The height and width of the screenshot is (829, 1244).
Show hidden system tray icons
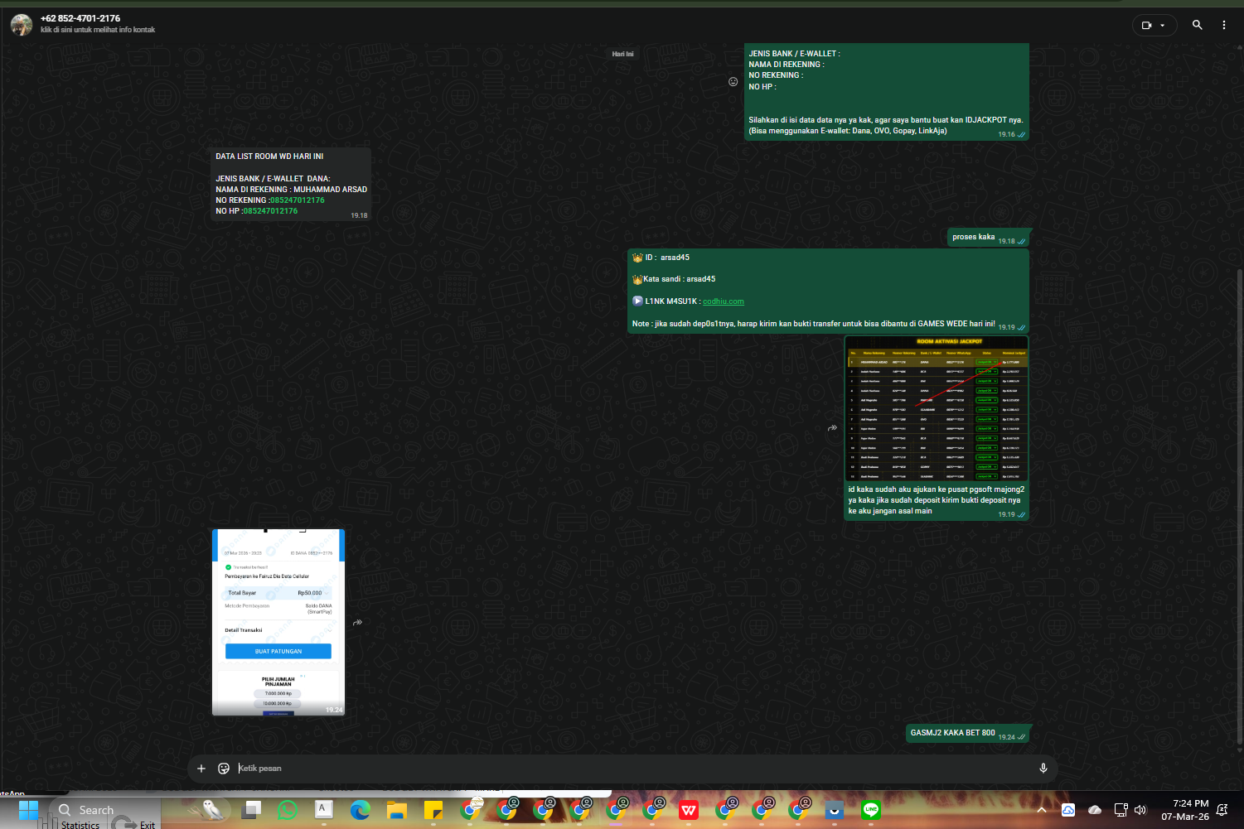pyautogui.click(x=1042, y=810)
